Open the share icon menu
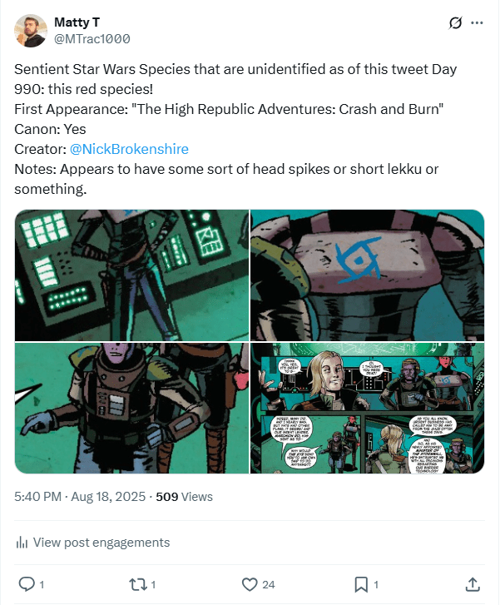The image size is (500, 605). coord(473,583)
